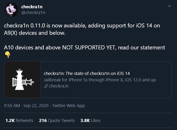Click the Sep 22, 2020 date
Viewport: 177px width, 130px height.
(36, 106)
